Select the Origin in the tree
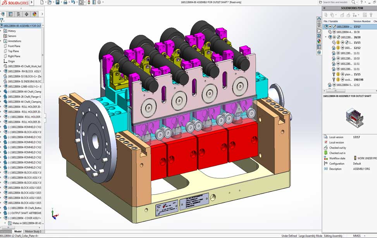This screenshot has width=377, height=238. (11, 61)
